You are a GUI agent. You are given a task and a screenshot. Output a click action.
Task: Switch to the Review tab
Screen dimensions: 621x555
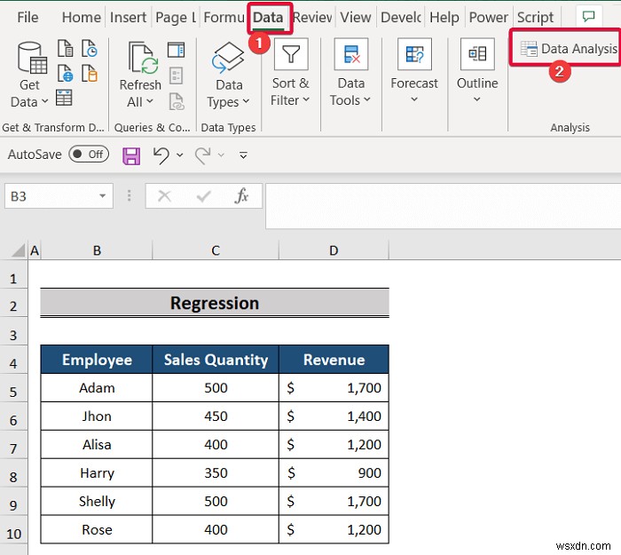[312, 17]
